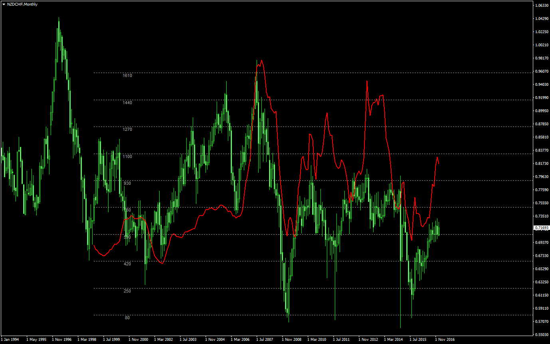Click the 1 Nov 2004 date label
Image resolution: width=550 pixels, height=344 pixels.
click(215, 340)
